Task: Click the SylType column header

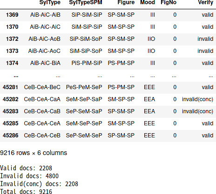Action: coord(50,2)
